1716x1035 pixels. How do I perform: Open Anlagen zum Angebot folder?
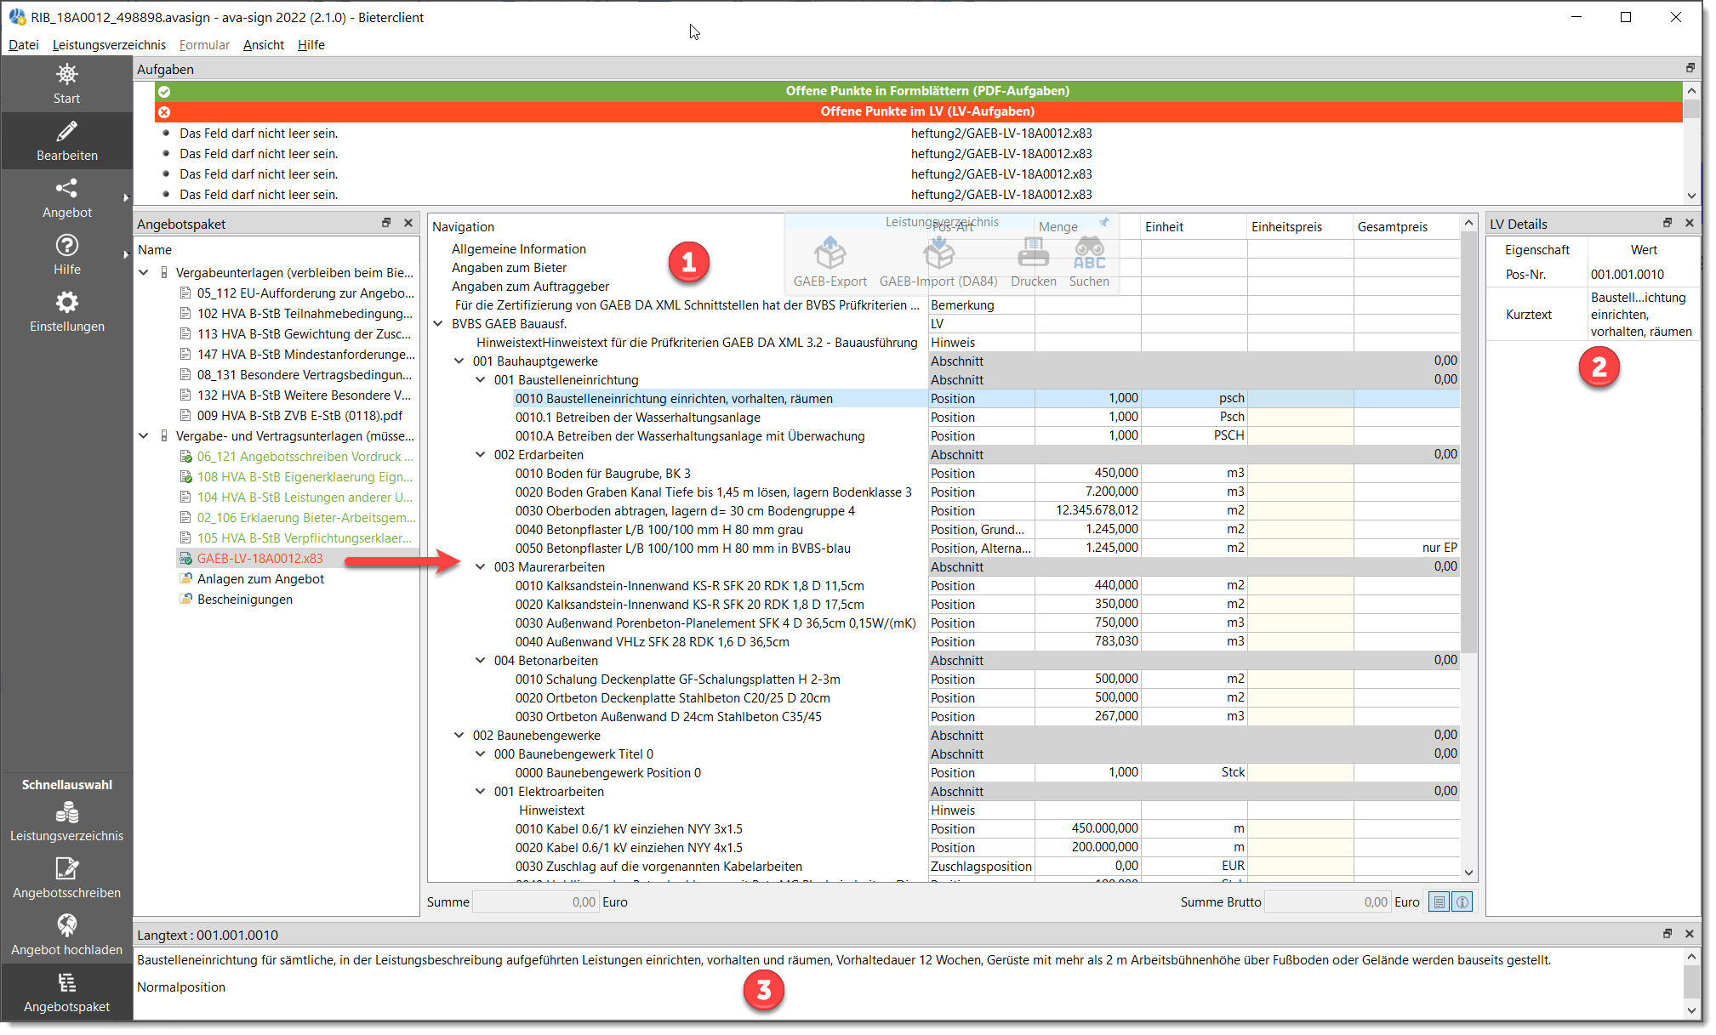(260, 579)
